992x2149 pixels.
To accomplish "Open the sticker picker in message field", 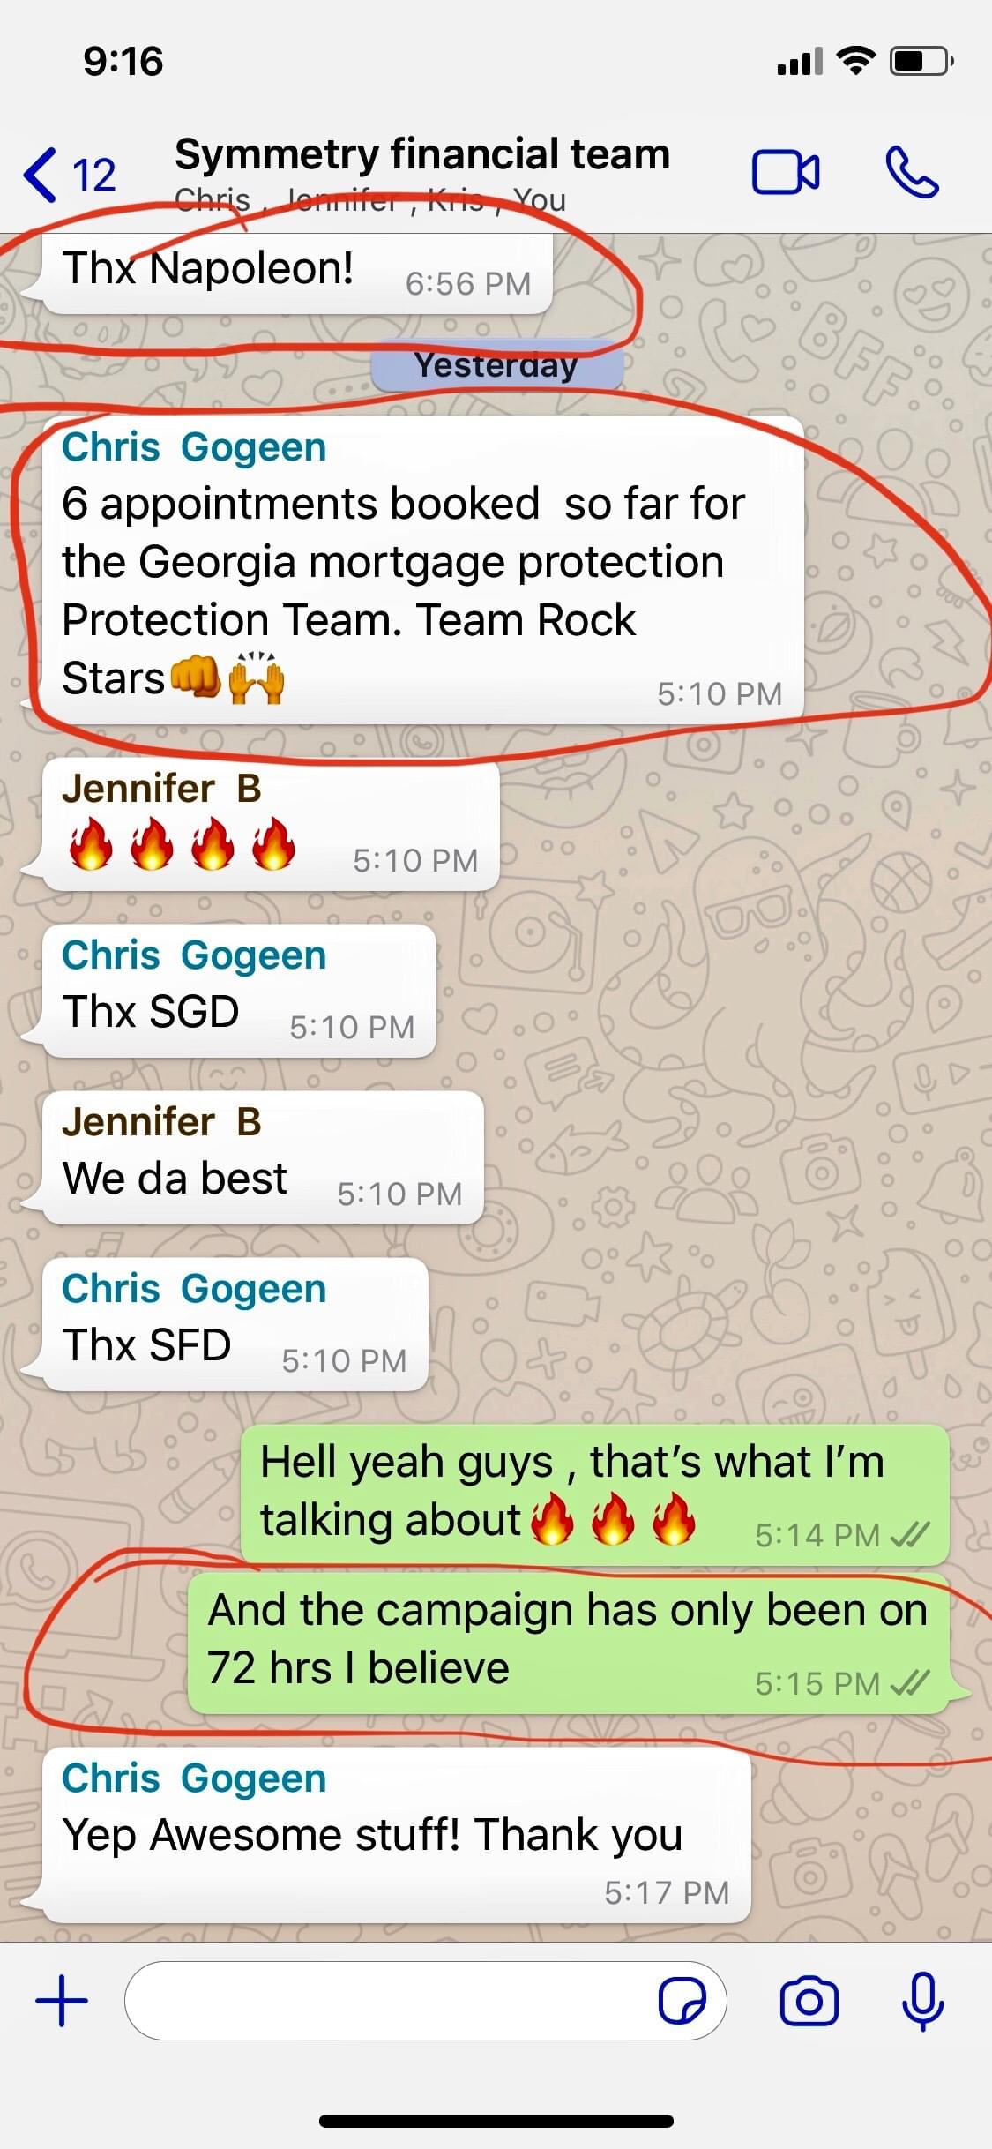I will coord(682,2000).
